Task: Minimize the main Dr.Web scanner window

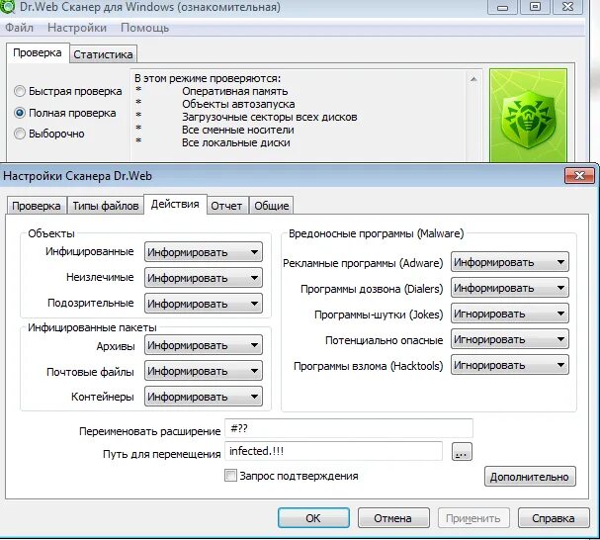Action: 503,7
